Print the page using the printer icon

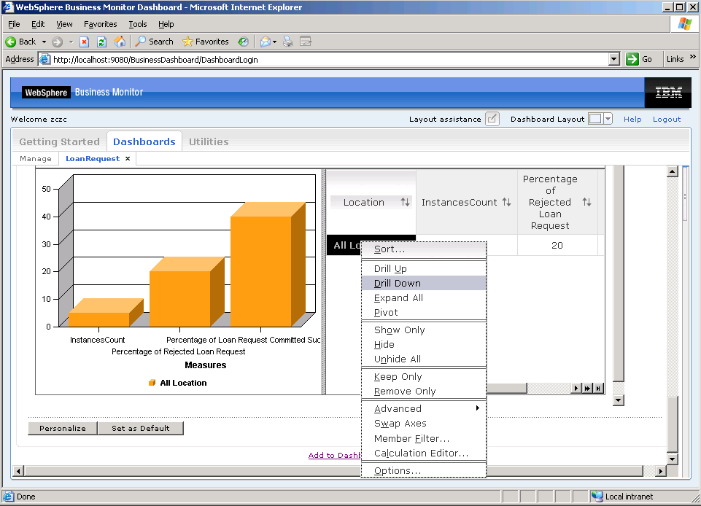coord(288,42)
